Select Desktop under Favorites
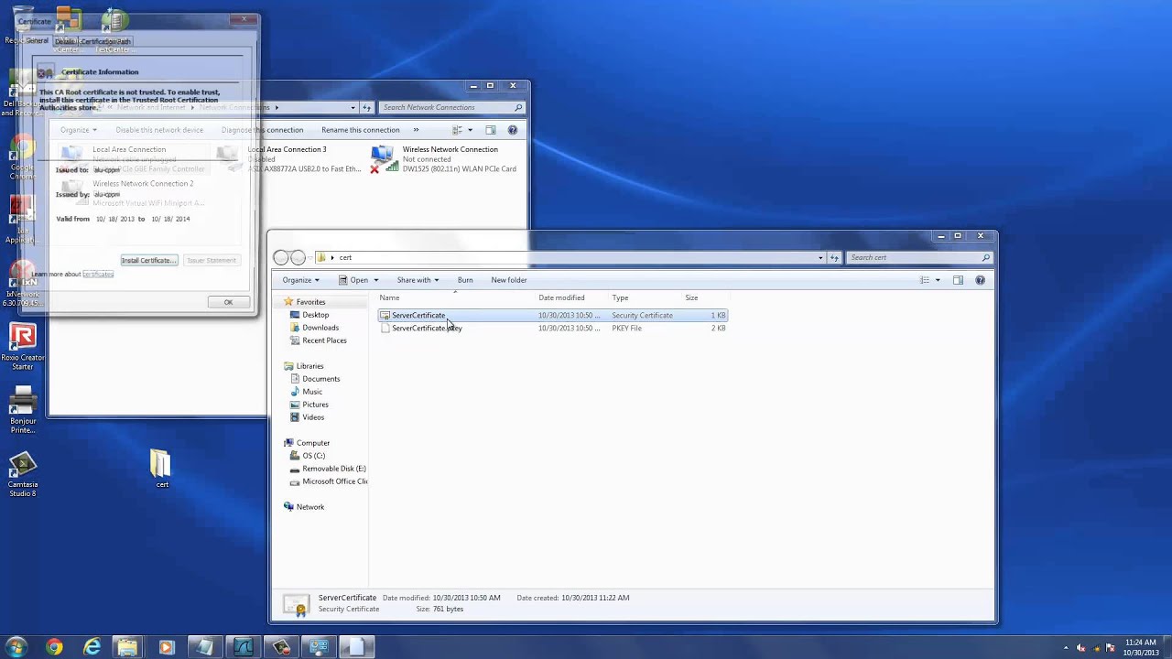This screenshot has height=659, width=1172. (x=316, y=315)
